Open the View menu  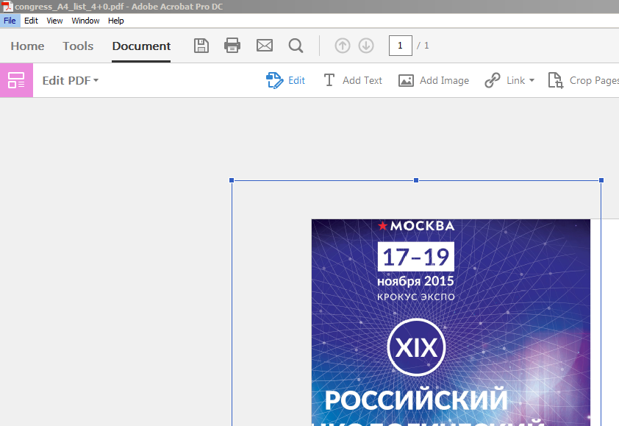[x=54, y=21]
